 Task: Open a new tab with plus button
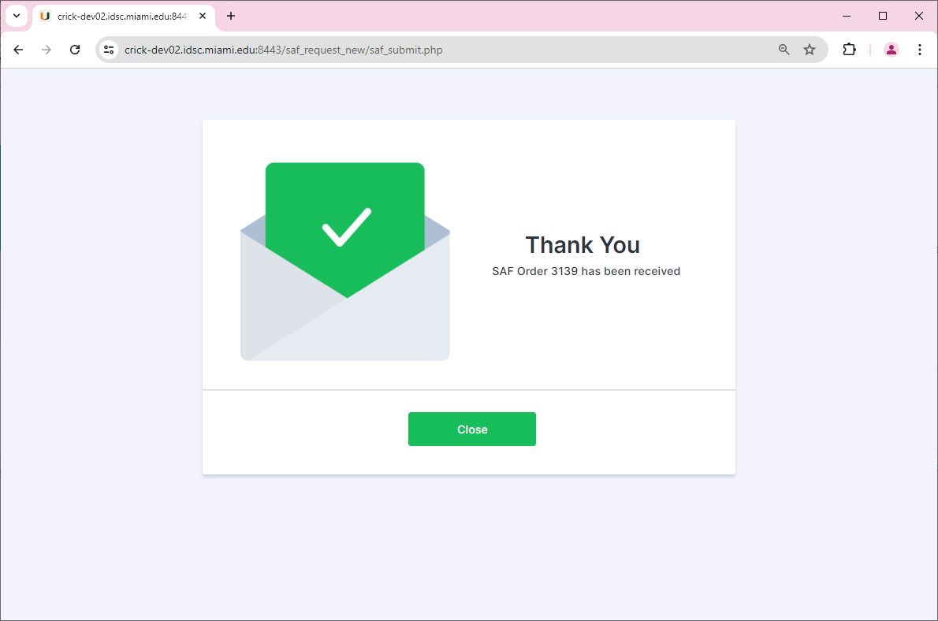[x=231, y=16]
